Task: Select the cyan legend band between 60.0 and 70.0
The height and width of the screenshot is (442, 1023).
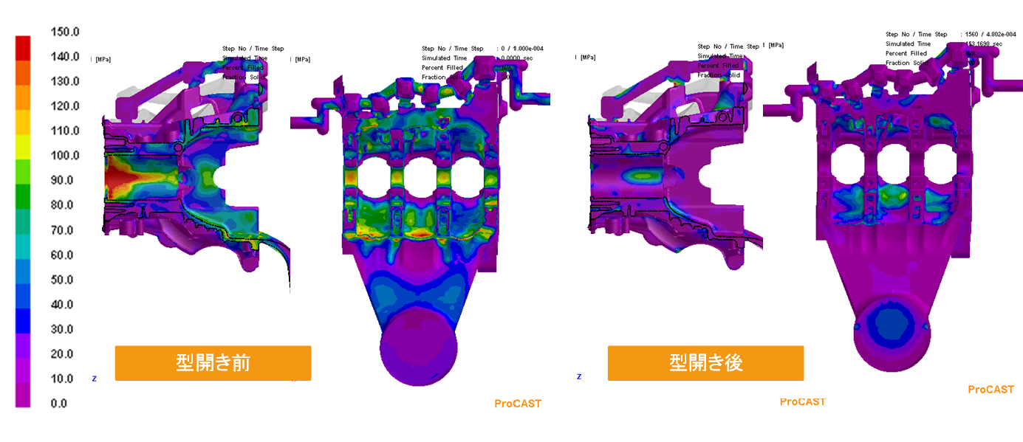Action: 24,246
